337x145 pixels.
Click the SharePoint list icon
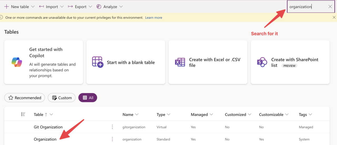[262, 62]
